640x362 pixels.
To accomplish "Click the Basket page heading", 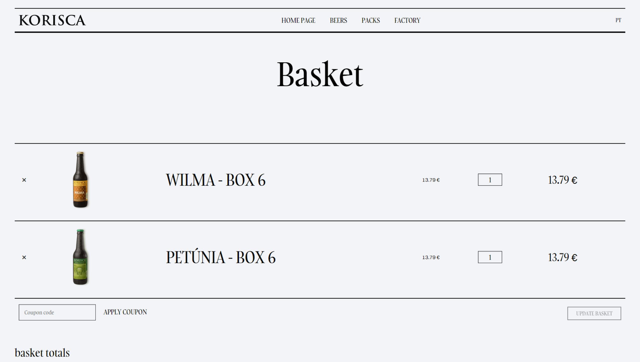I will click(320, 74).
